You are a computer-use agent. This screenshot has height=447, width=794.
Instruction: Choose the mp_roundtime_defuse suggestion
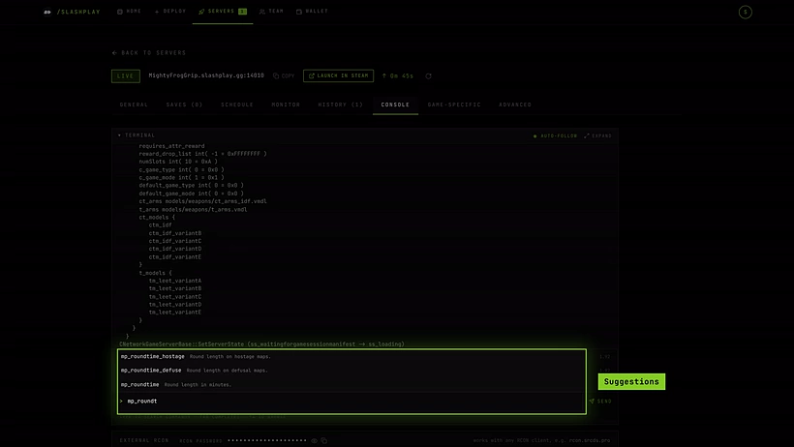point(351,370)
